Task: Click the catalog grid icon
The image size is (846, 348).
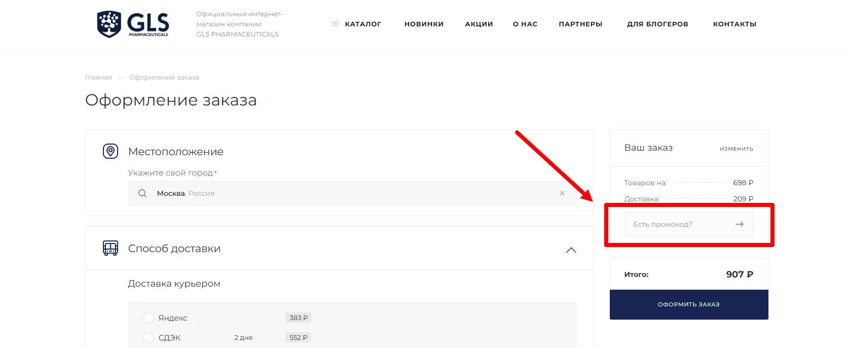Action: point(335,24)
